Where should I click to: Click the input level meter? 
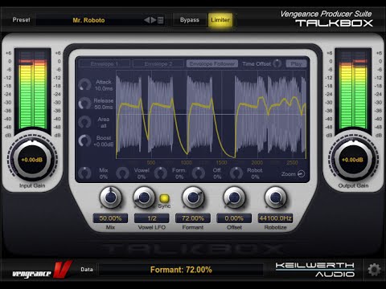tap(32, 91)
